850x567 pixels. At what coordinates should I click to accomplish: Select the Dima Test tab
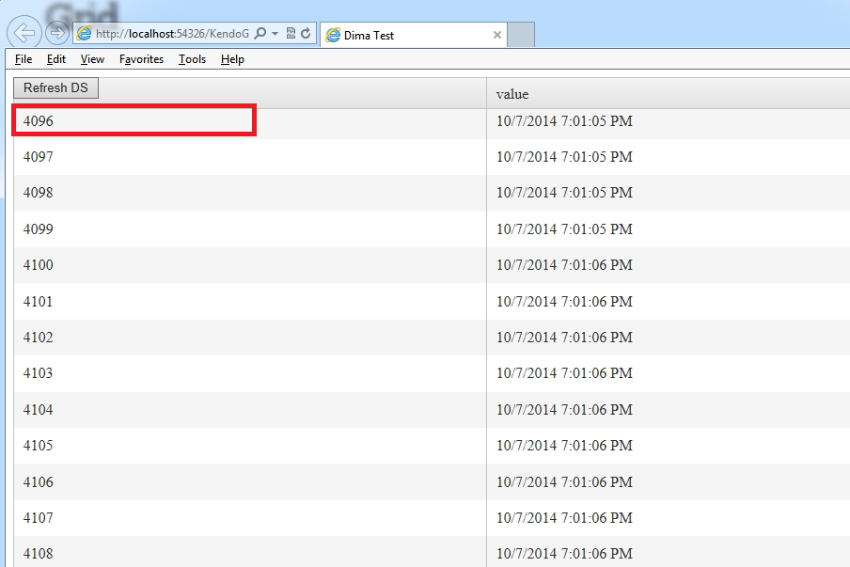[414, 35]
